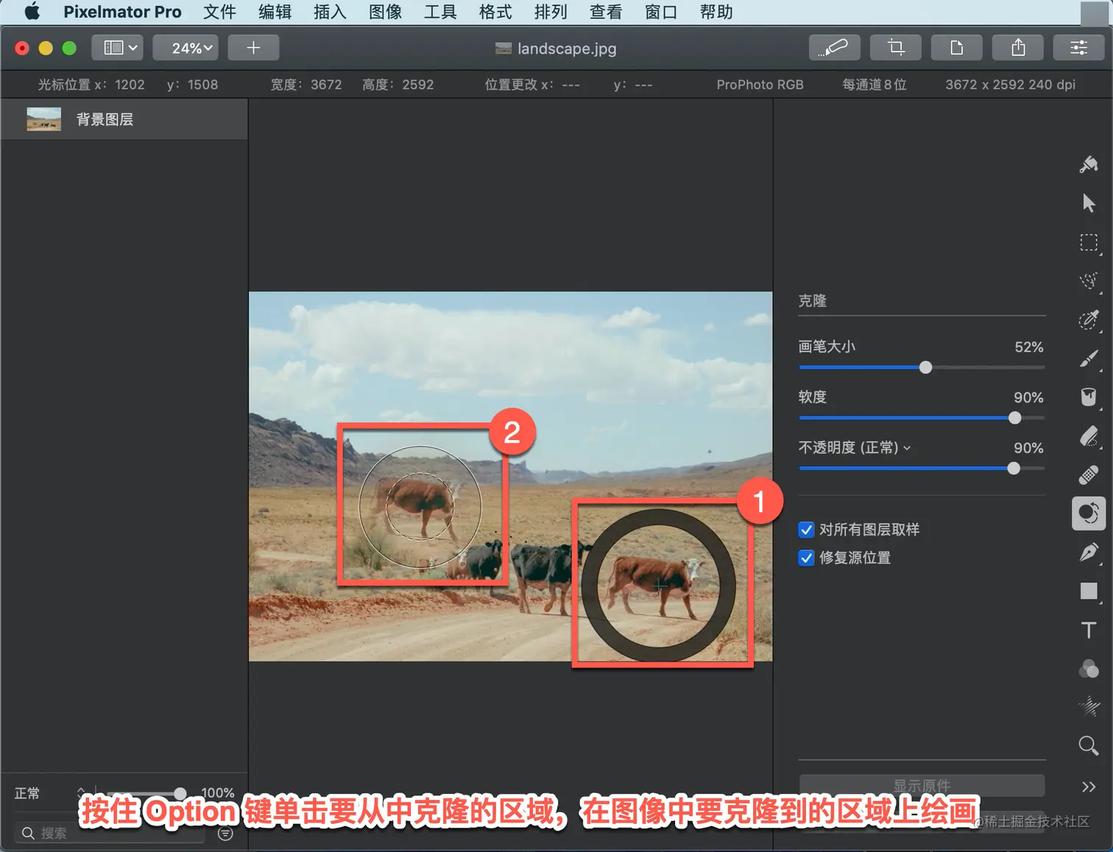Image resolution: width=1113 pixels, height=852 pixels.
Task: Click the page icon in the top toolbar
Action: tap(957, 48)
